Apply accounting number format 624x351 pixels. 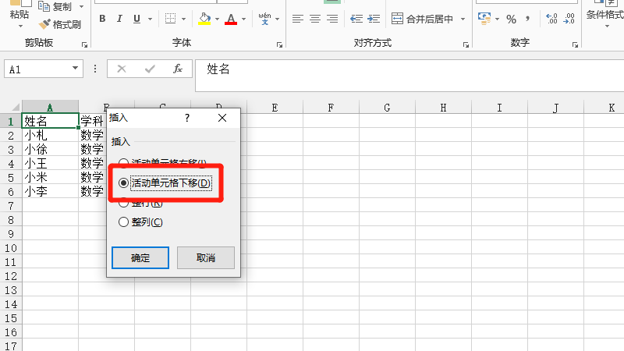click(x=484, y=19)
